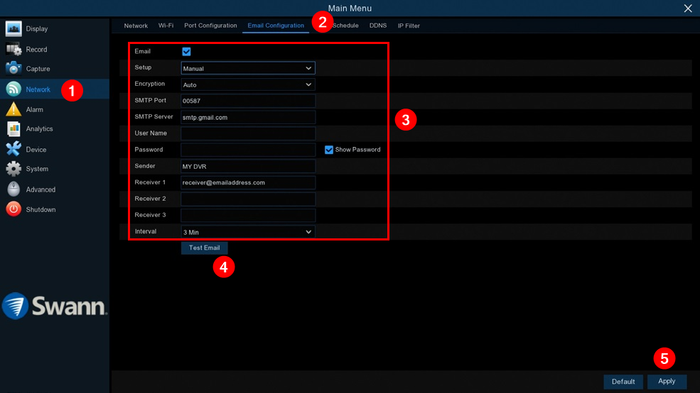Toggle the Show Password checkbox
The height and width of the screenshot is (393, 700).
click(329, 150)
